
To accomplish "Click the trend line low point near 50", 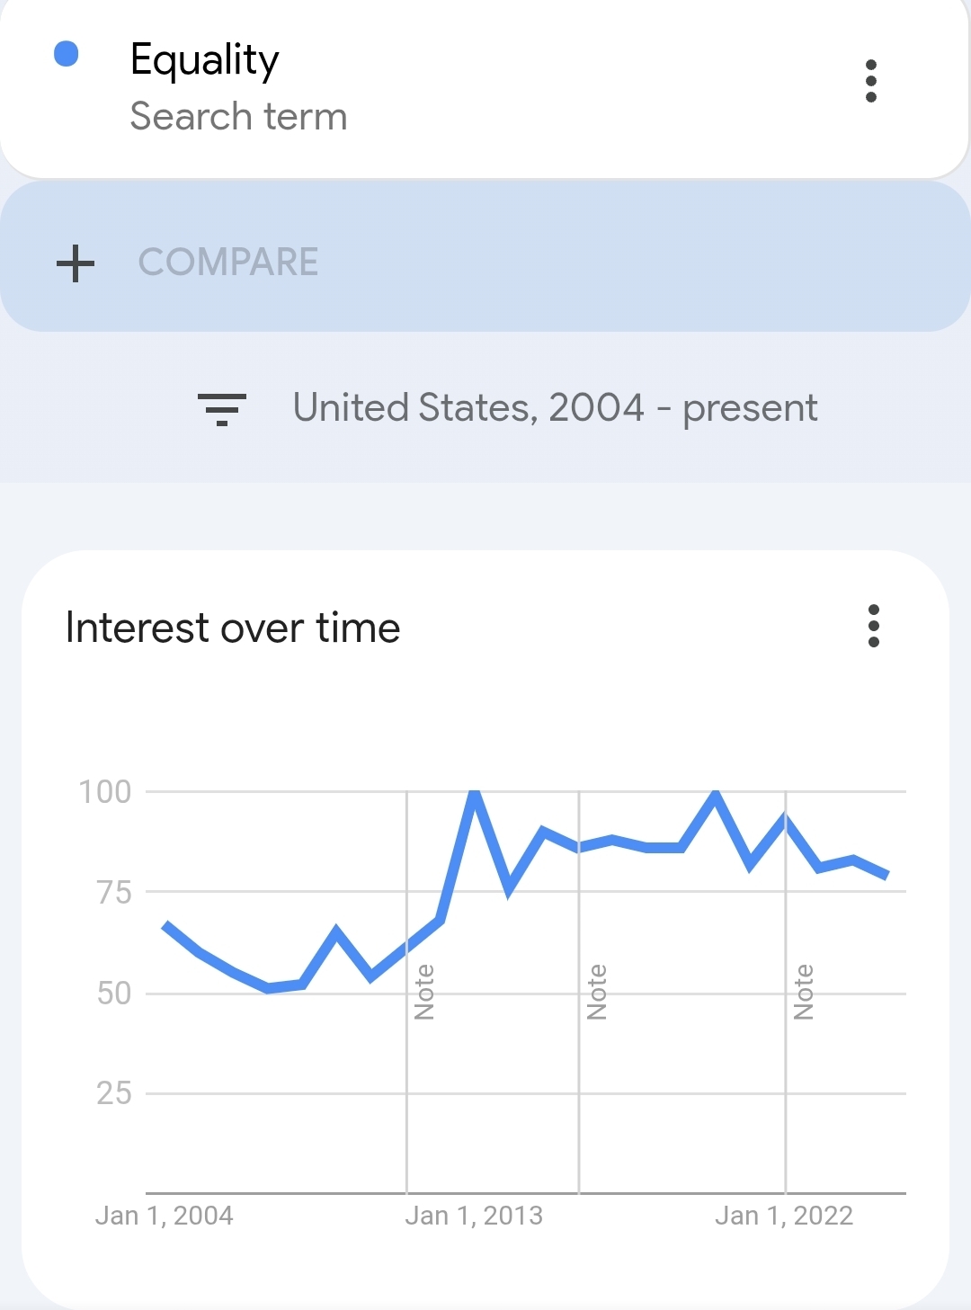I will (x=268, y=988).
